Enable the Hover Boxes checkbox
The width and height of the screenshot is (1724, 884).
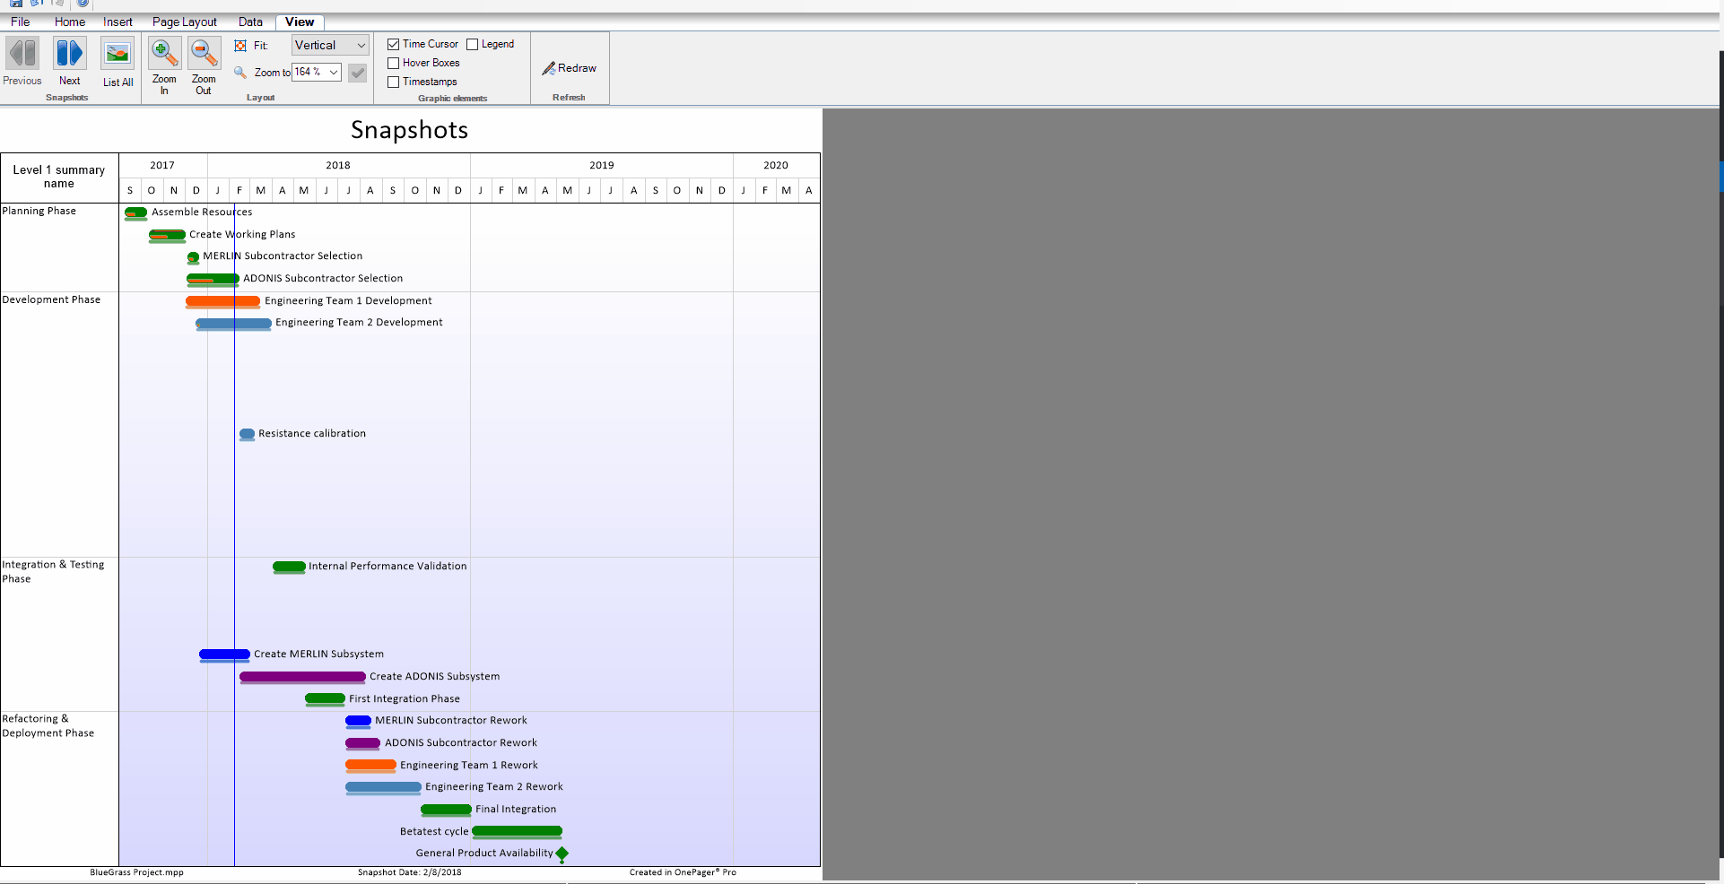[x=393, y=63]
